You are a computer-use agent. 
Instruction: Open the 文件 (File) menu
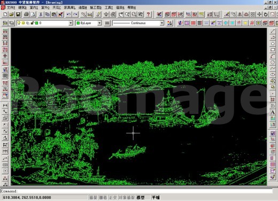tap(11, 7)
